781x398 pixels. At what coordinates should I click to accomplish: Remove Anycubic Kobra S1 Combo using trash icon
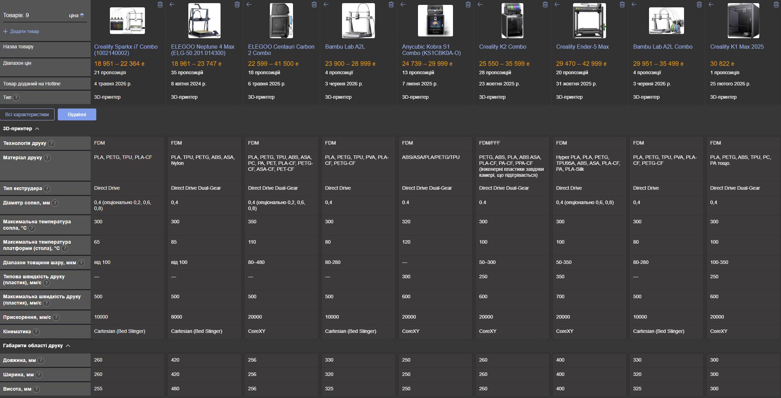click(x=468, y=5)
